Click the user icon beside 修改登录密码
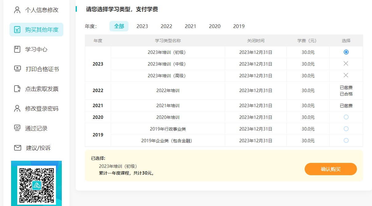 [x=17, y=108]
